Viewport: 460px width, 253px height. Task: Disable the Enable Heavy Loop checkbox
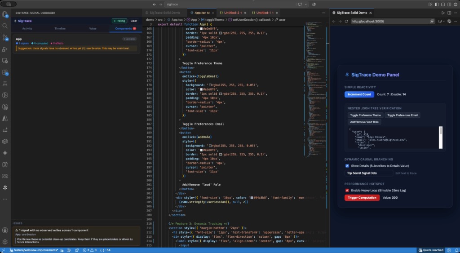(347, 191)
